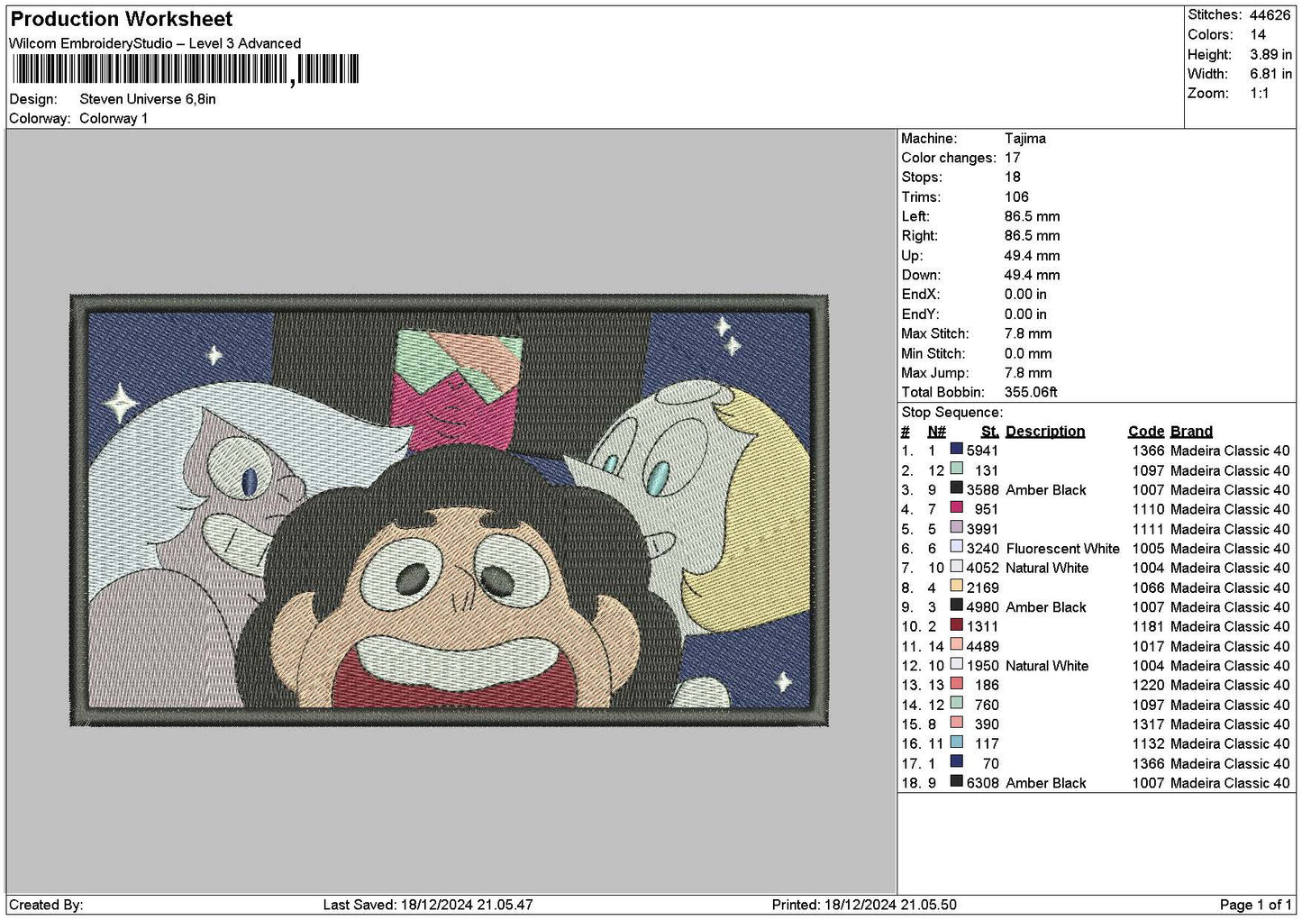
Task: Click code 1132 in stop row 16
Action: 1149,743
